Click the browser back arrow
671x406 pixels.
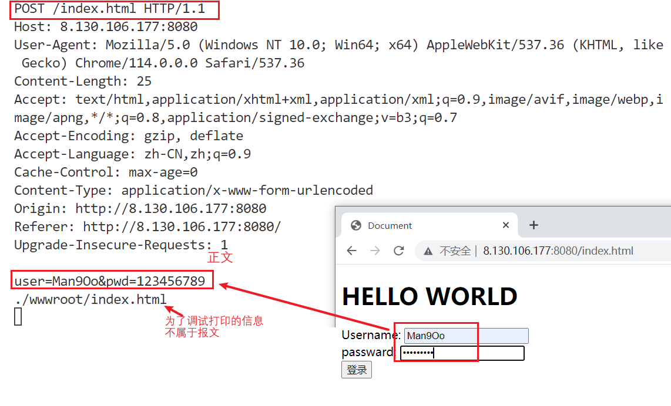click(351, 251)
